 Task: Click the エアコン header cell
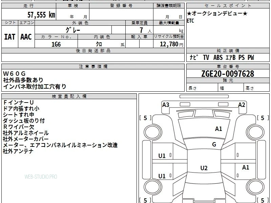[27, 23]
